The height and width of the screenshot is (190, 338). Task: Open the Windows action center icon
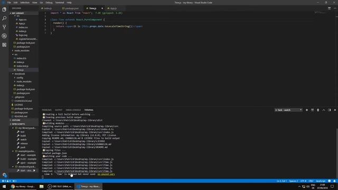(332, 186)
